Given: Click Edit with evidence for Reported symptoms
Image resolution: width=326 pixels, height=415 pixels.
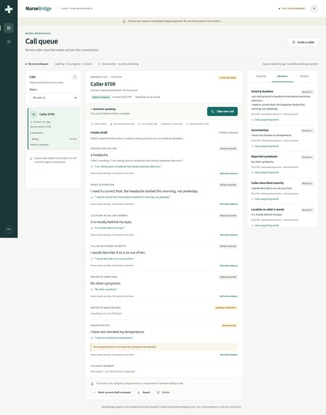Looking at the screenshot, I should 228,296.
